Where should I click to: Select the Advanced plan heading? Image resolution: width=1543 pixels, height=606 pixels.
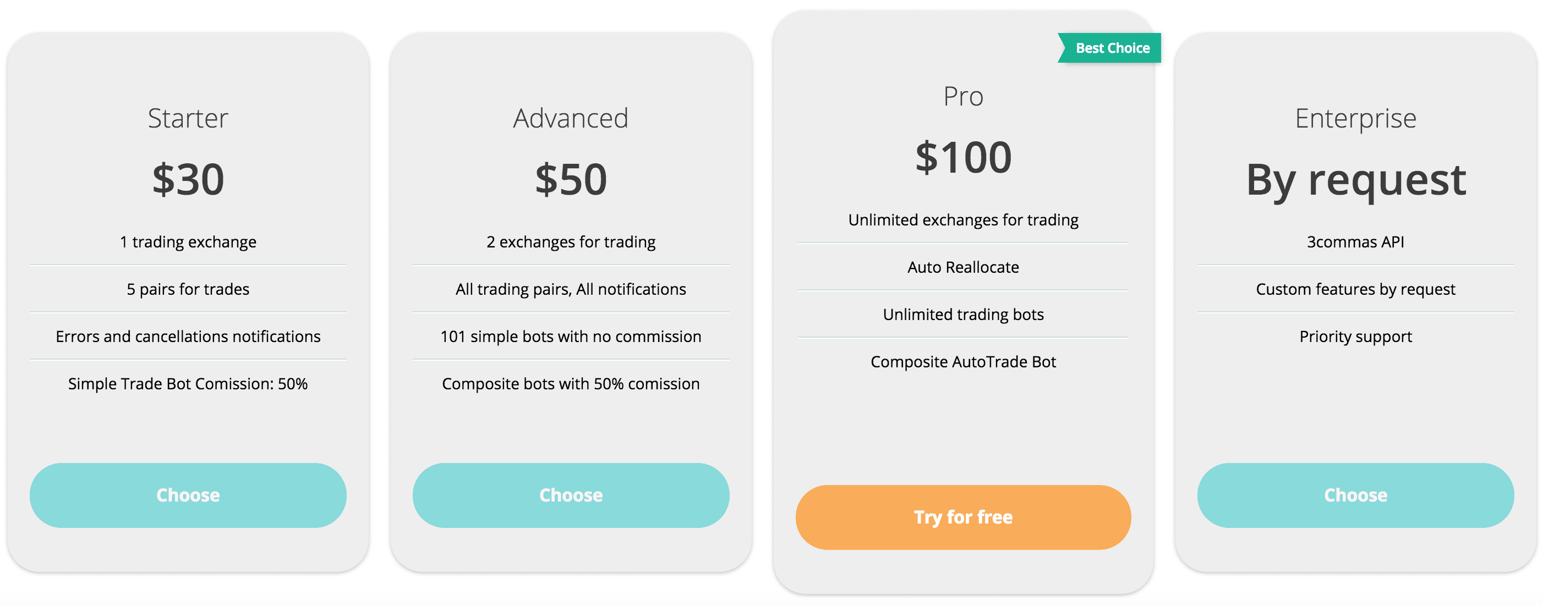pos(571,118)
